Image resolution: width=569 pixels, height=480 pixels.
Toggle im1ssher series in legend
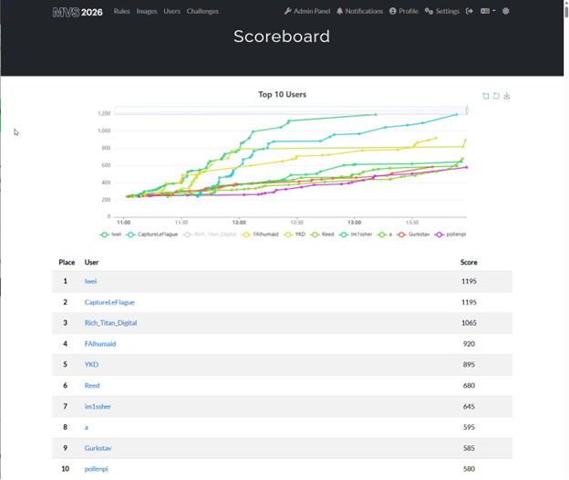coord(356,235)
